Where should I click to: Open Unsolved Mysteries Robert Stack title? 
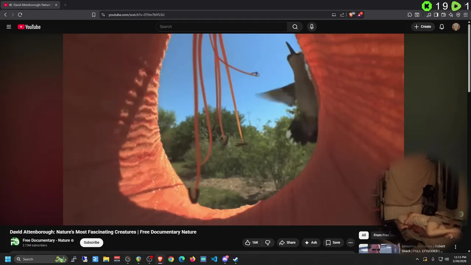pos(423,248)
